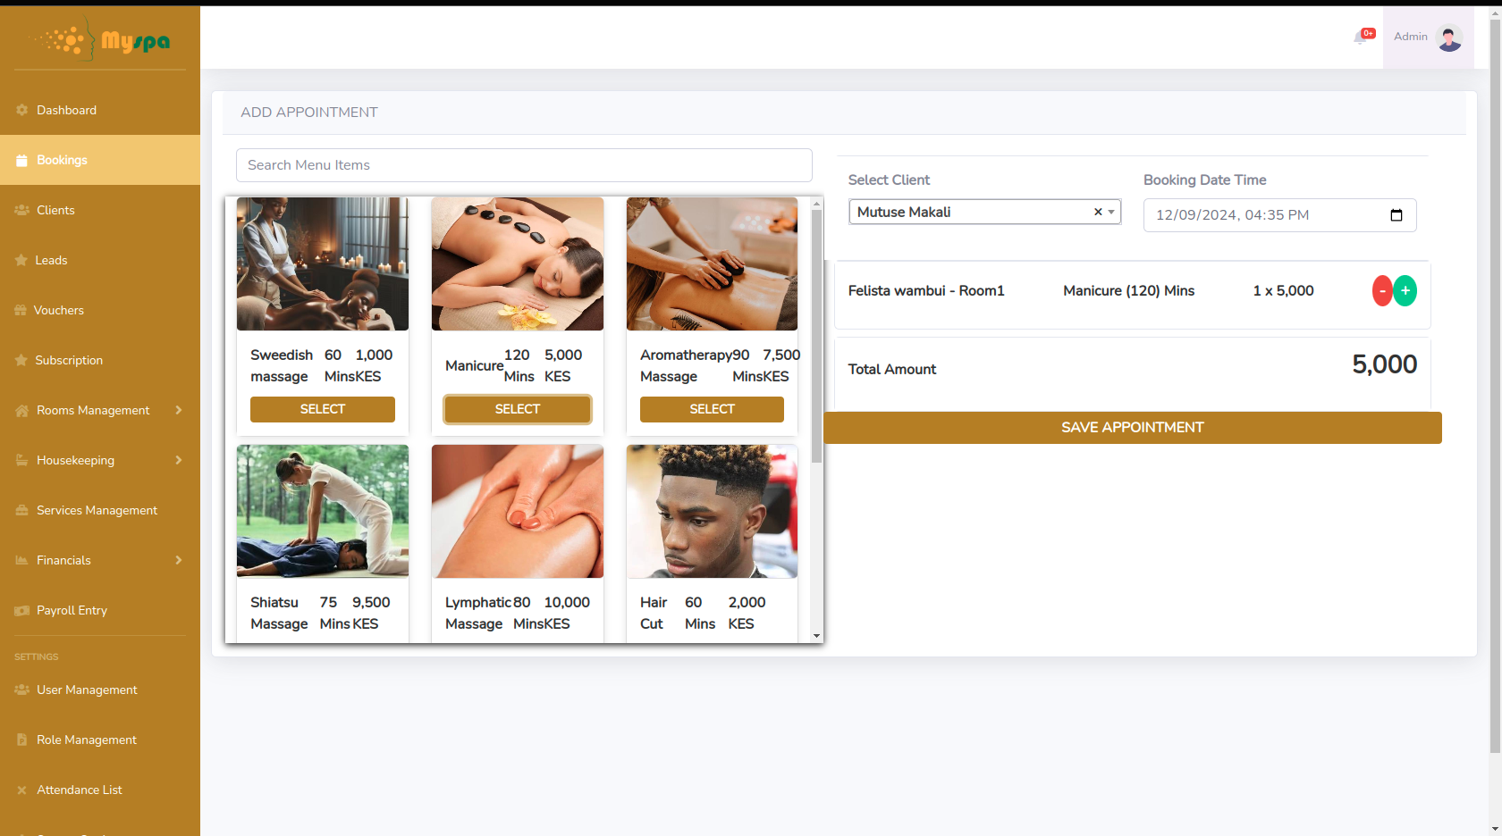
Task: Focus the Search Menu Items field
Action: tap(524, 165)
